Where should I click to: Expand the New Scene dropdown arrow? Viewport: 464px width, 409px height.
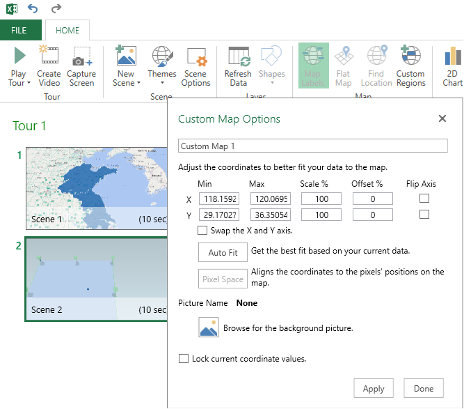click(138, 83)
